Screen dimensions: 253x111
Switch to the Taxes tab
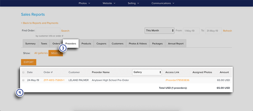(x=44, y=43)
